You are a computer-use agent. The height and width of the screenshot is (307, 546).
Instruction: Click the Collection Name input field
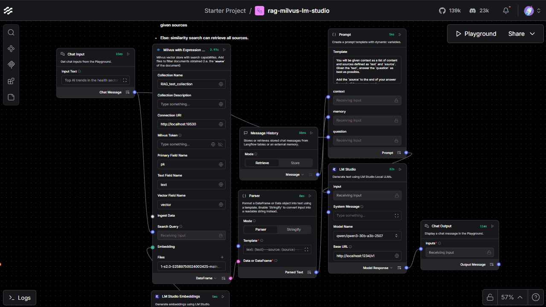point(188,84)
